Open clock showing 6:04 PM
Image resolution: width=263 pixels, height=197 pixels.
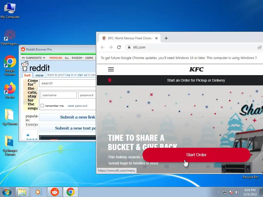pos(250,192)
